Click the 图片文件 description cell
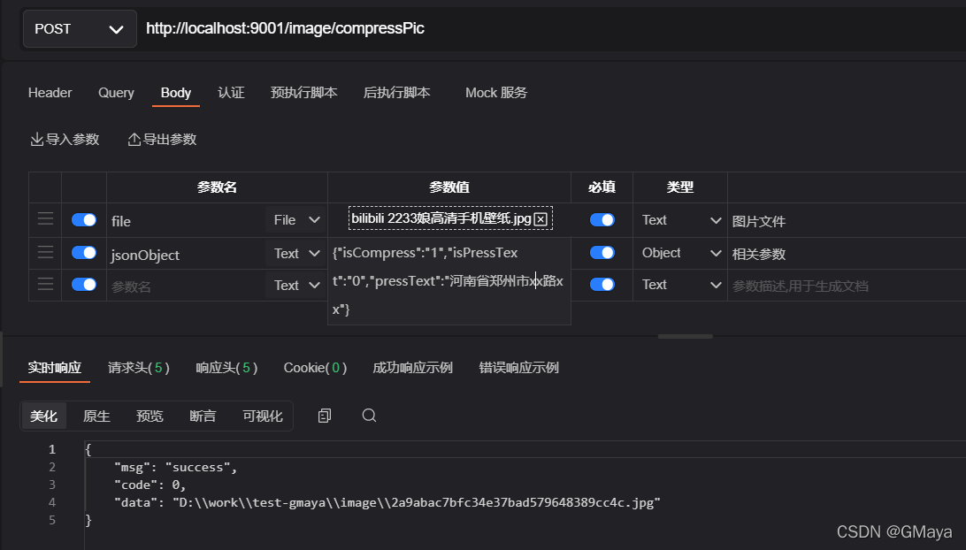This screenshot has height=550, width=966. (847, 221)
